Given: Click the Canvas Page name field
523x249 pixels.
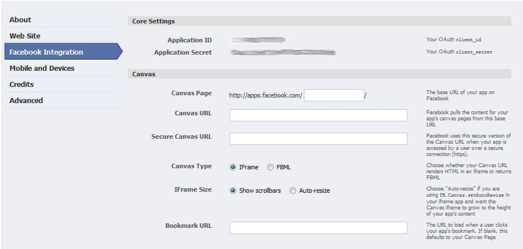Looking at the screenshot, I should point(334,95).
